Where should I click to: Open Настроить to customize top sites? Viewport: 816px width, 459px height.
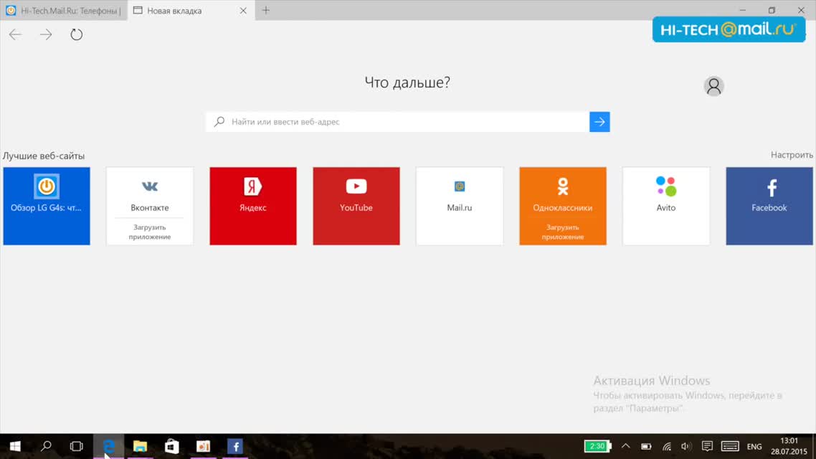pyautogui.click(x=792, y=155)
